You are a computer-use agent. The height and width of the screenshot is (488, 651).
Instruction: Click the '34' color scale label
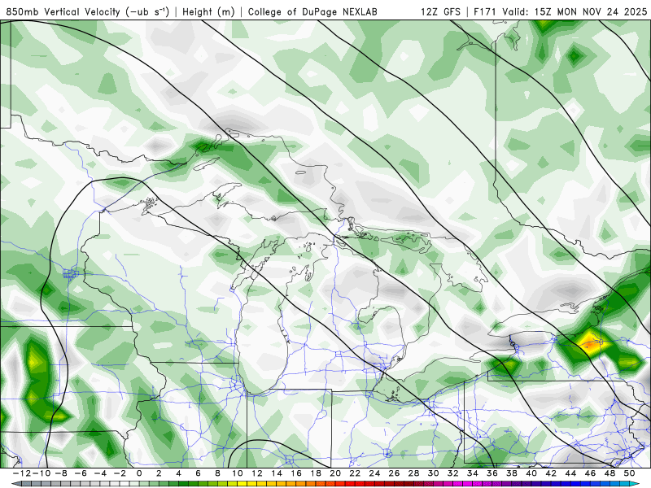pos(473,473)
